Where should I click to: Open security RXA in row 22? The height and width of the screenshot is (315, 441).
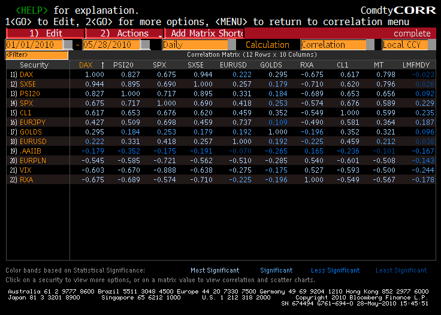(x=26, y=179)
